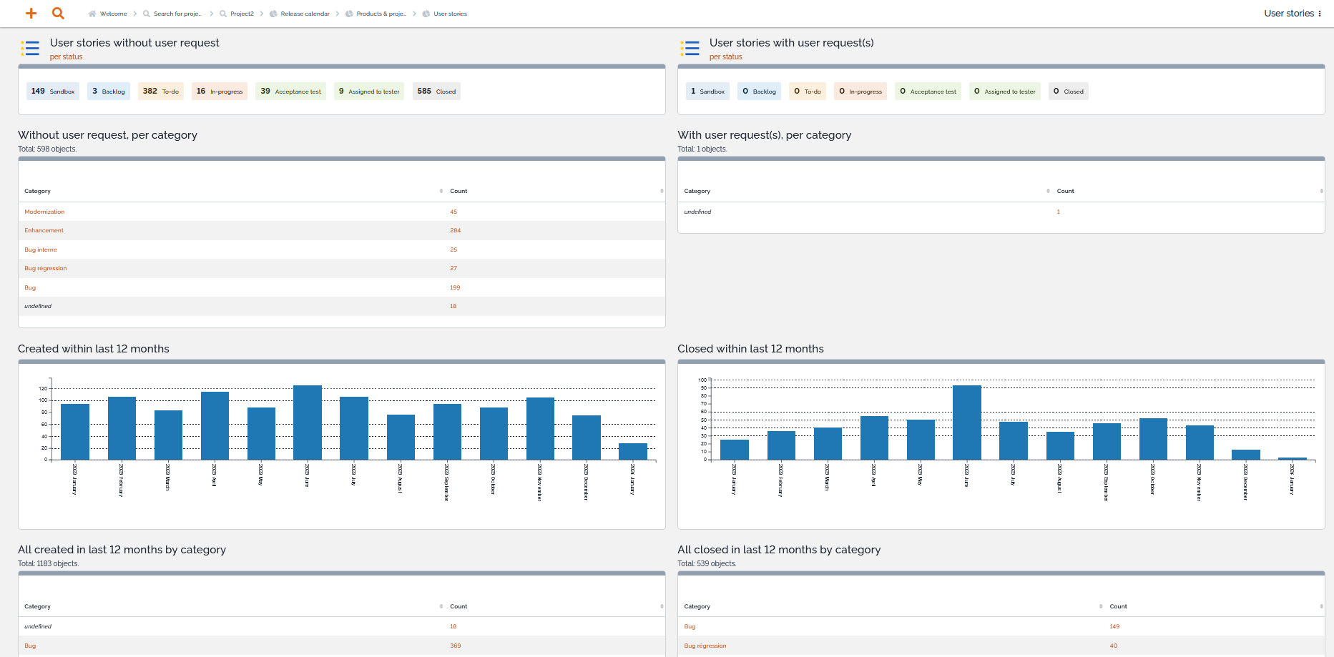Viewport: 1334px width, 657px height.
Task: Open the Enhancement category link
Action: click(44, 230)
